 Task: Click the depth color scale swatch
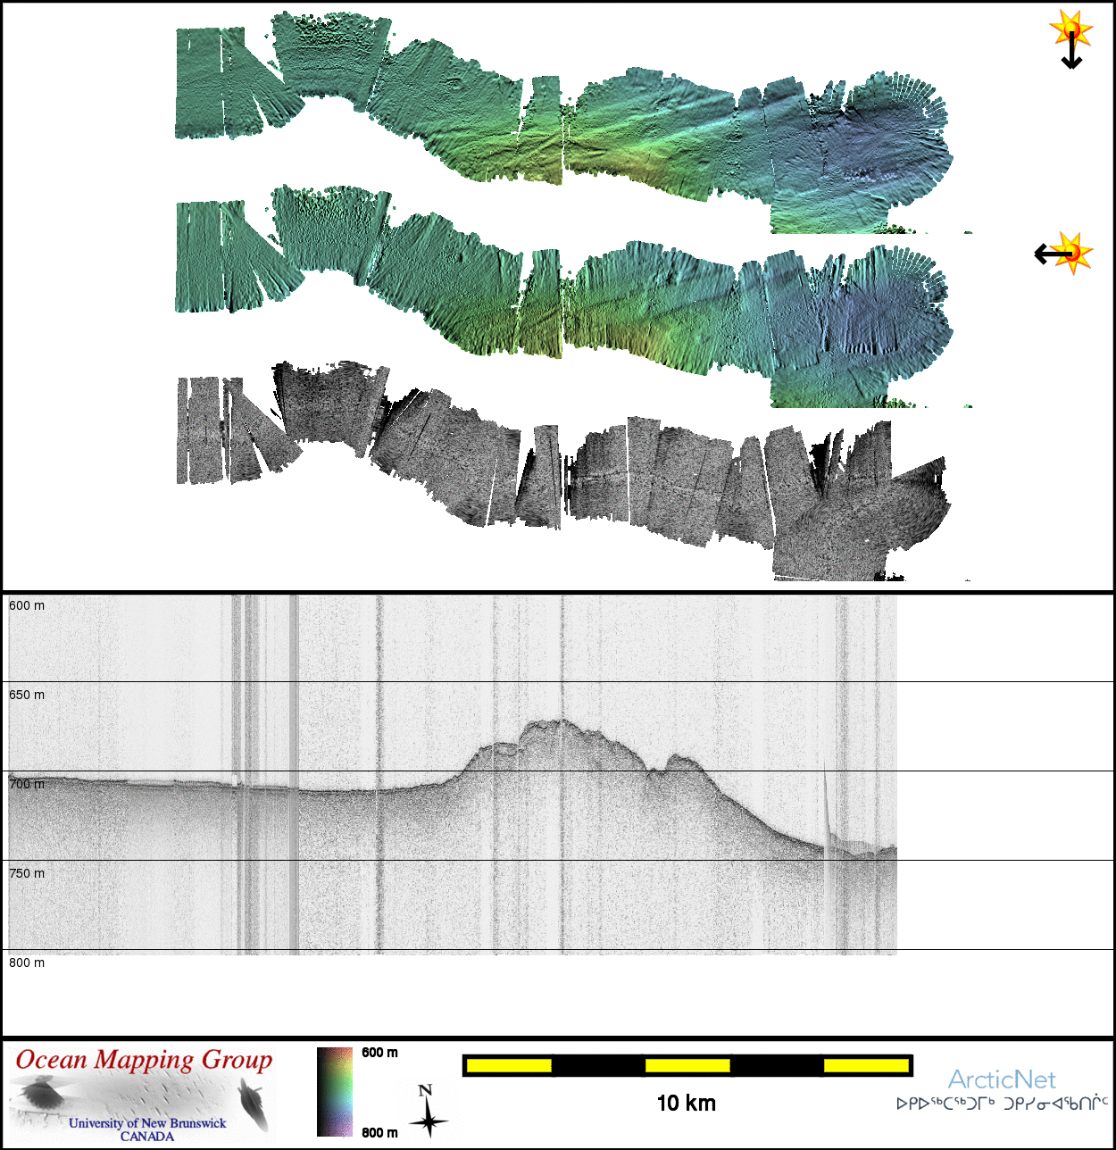pyautogui.click(x=335, y=1092)
